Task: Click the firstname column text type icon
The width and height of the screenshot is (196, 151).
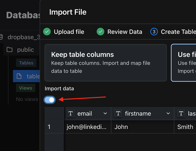Action: pos(118,113)
